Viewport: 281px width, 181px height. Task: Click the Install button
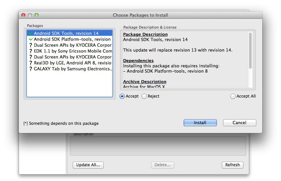click(x=200, y=123)
